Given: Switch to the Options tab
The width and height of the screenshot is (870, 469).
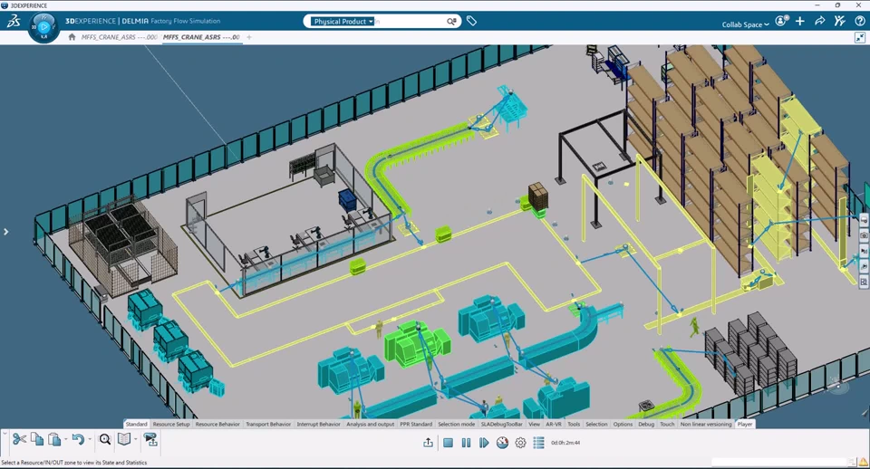Looking at the screenshot, I should [623, 424].
